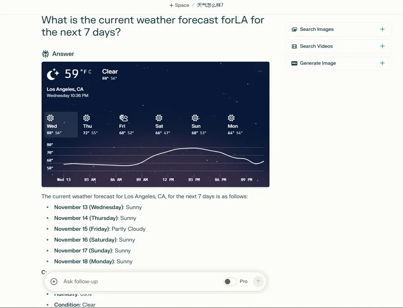Toggle the Pro switch on
Viewport: 403px width, 308px height.
point(230,281)
